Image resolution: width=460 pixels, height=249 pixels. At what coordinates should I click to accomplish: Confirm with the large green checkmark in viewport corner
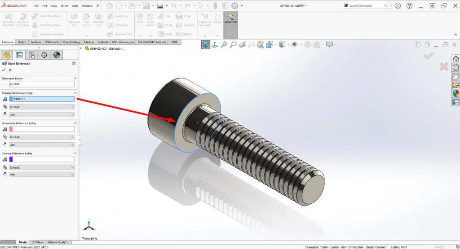[428, 56]
